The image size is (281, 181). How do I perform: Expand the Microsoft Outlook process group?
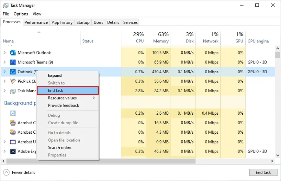coord(5,53)
